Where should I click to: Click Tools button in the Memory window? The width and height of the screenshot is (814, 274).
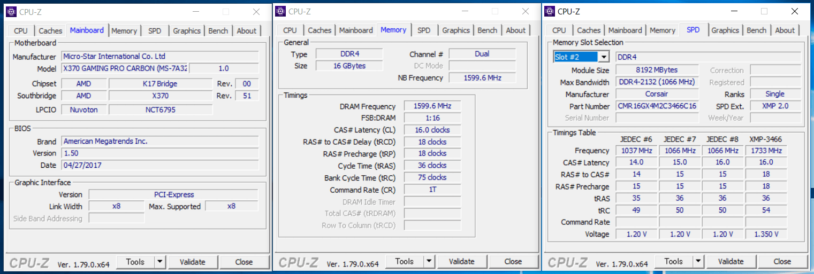405,261
